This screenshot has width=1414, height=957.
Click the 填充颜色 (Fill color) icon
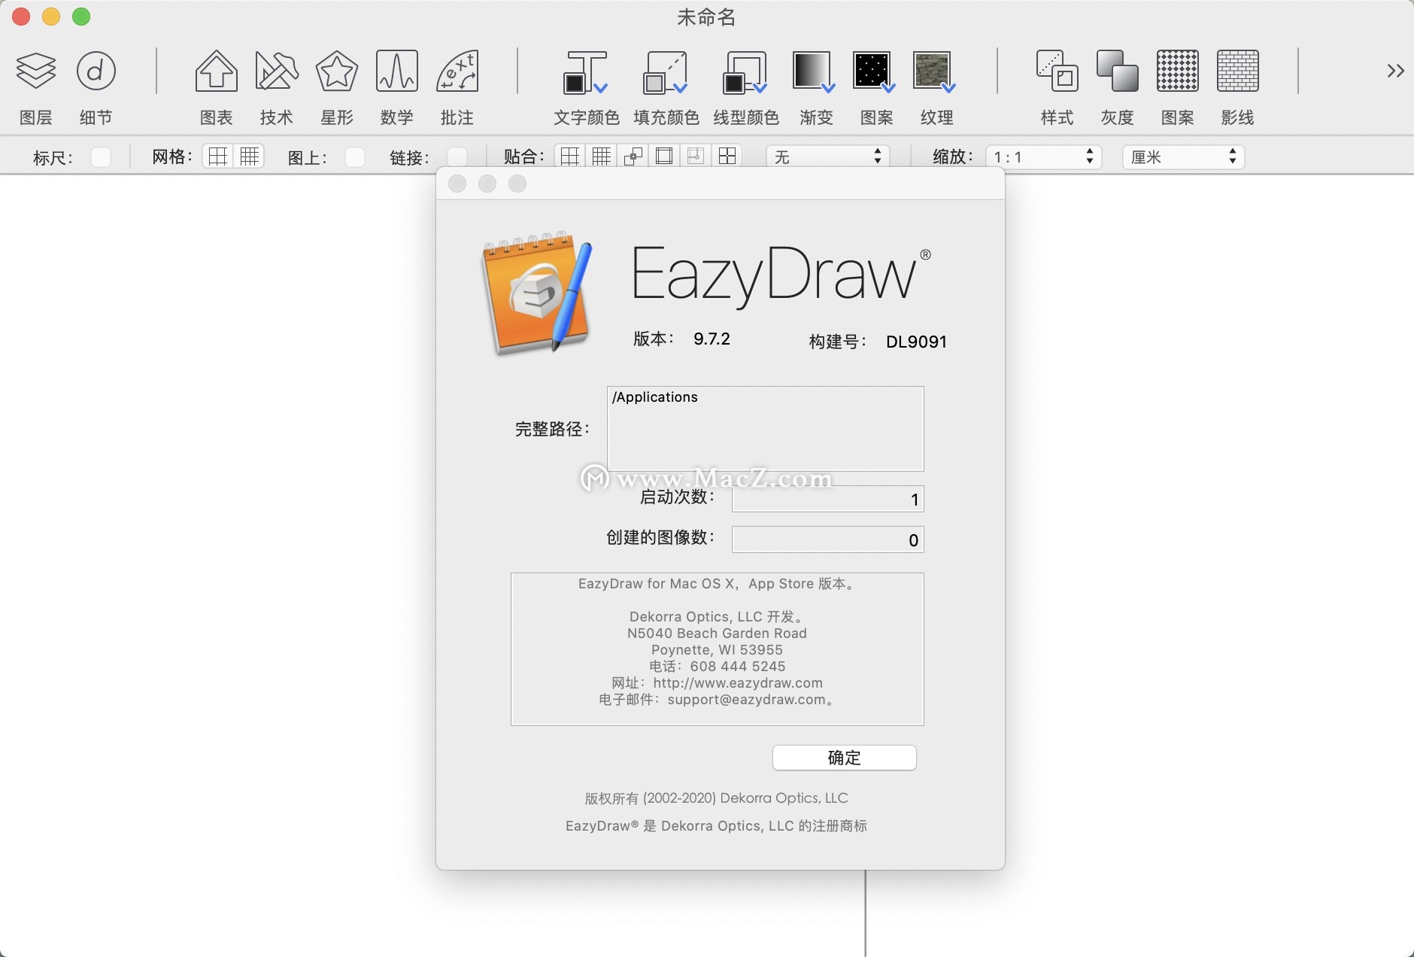[x=666, y=72]
